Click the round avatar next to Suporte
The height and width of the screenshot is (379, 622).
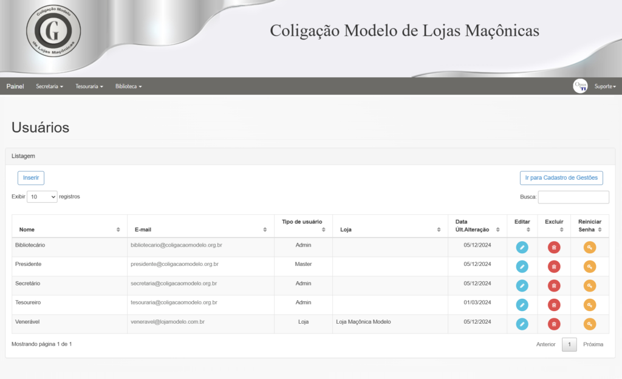(580, 86)
